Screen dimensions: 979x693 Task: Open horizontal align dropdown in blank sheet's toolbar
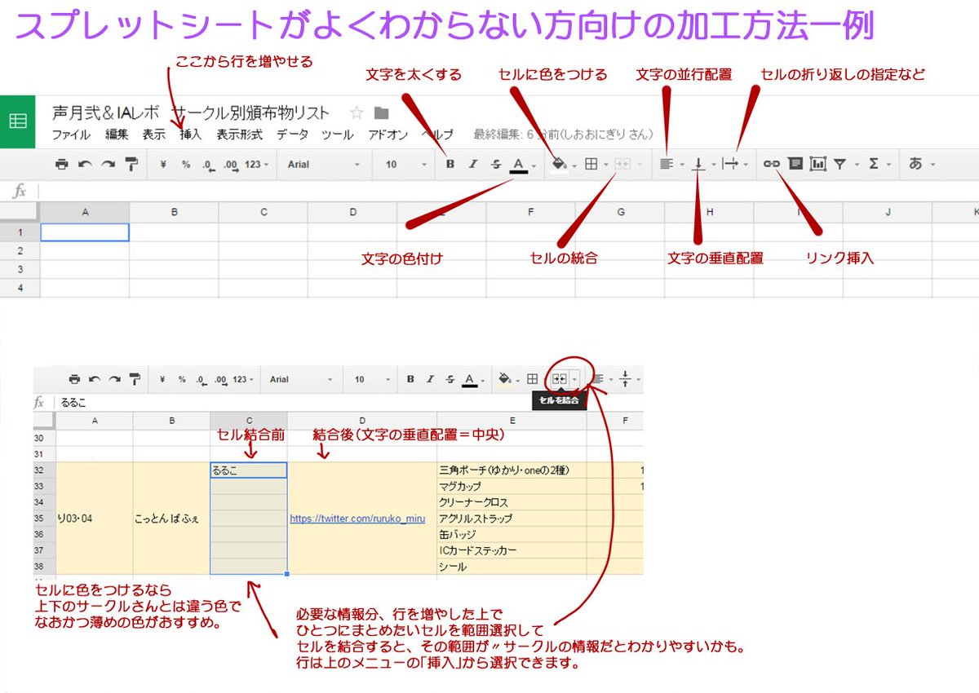[672, 164]
